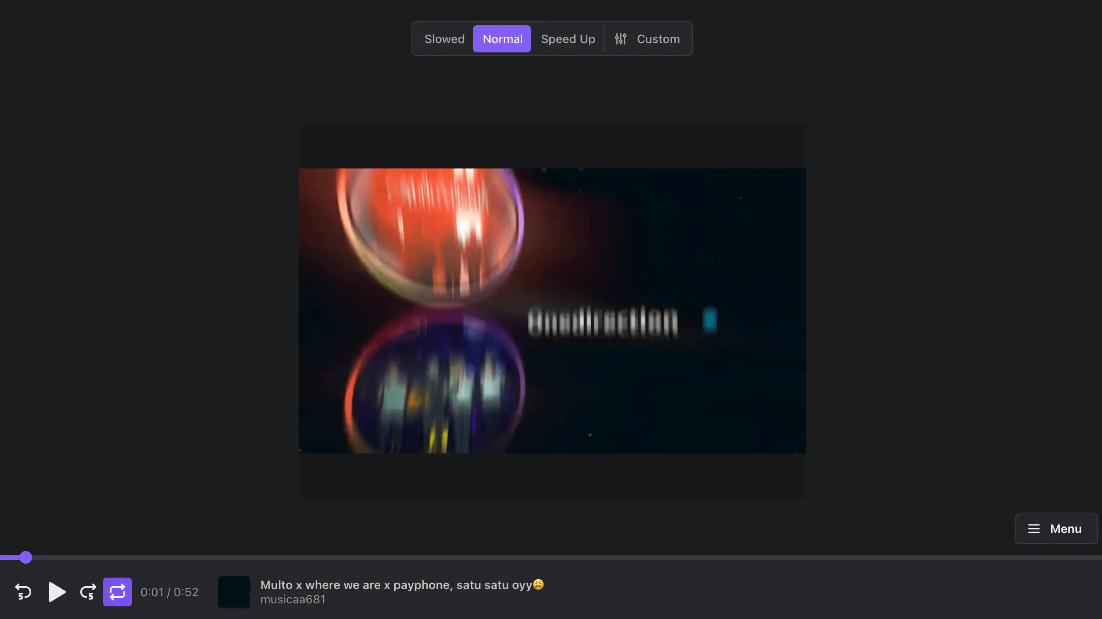
Task: Toggle the loop repeat button
Action: point(117,592)
